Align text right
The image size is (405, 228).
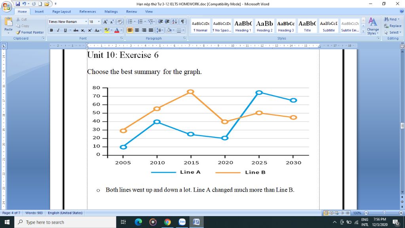coord(144,30)
